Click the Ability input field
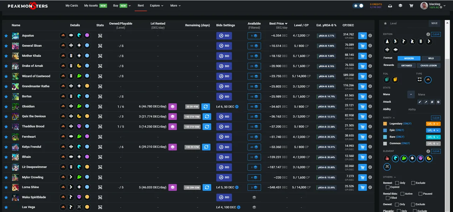This screenshot has height=212, width=453. (424, 110)
